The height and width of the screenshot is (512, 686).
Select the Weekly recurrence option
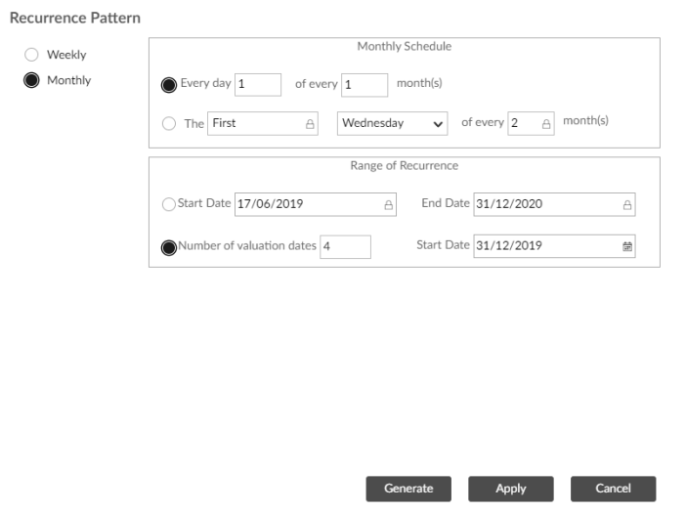(32, 55)
